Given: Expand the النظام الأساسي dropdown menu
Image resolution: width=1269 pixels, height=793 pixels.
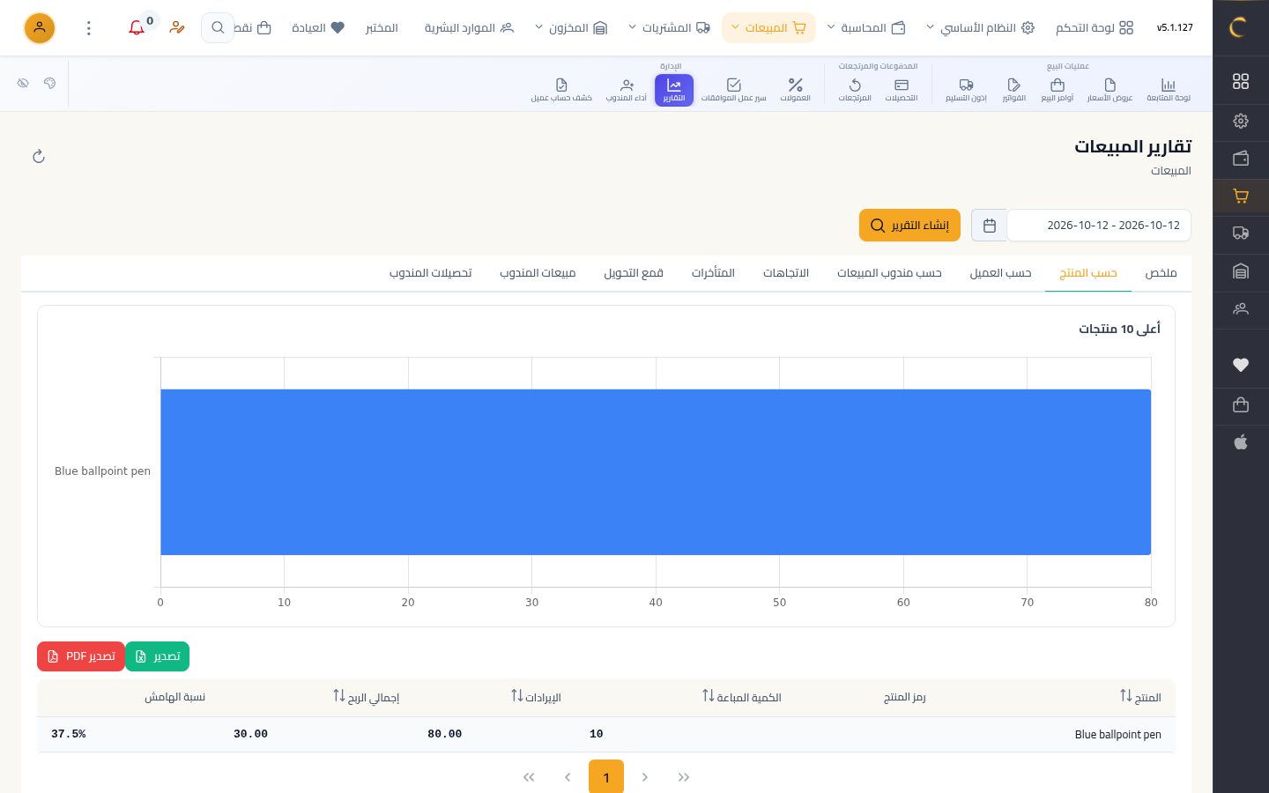Looking at the screenshot, I should point(979,28).
